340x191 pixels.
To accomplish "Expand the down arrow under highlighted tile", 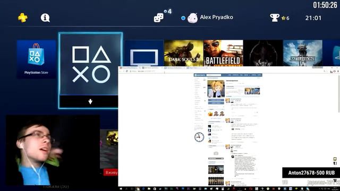I will click(90, 101).
